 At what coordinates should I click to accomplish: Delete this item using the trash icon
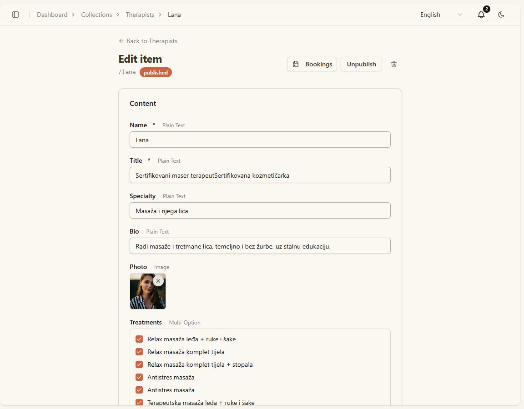coord(394,64)
